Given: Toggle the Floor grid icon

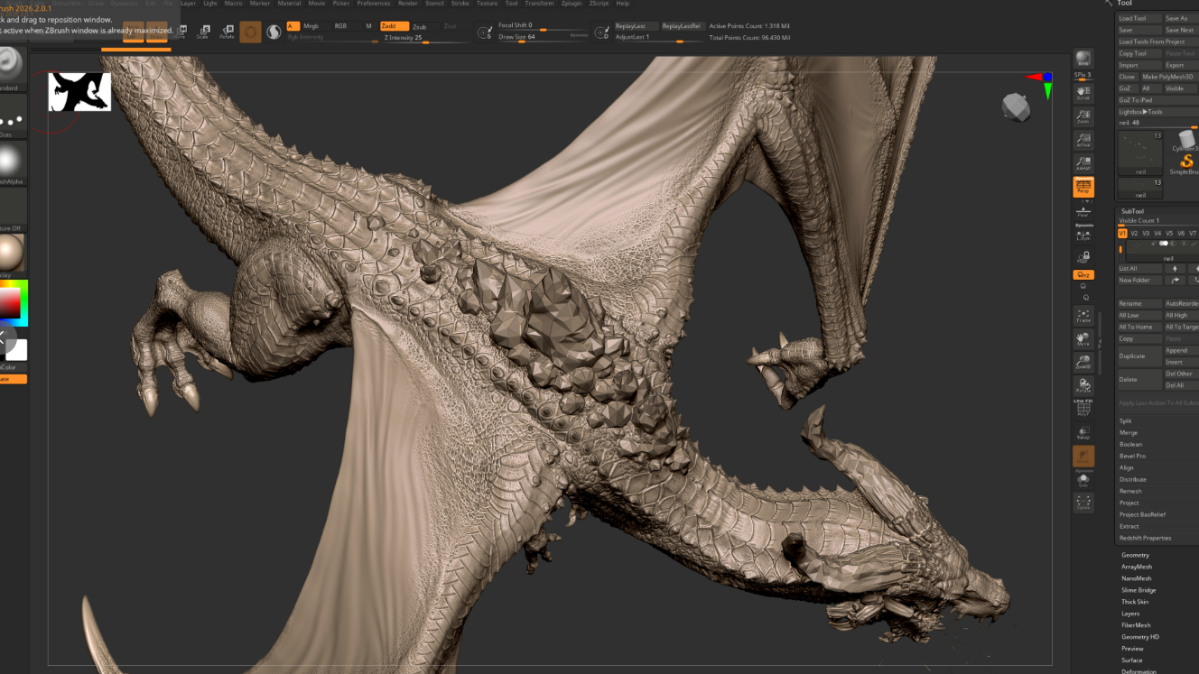Looking at the screenshot, I should coord(1083,210).
